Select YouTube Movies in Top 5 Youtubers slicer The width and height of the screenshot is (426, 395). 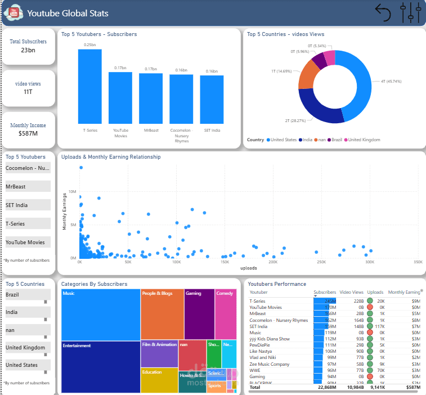28,242
